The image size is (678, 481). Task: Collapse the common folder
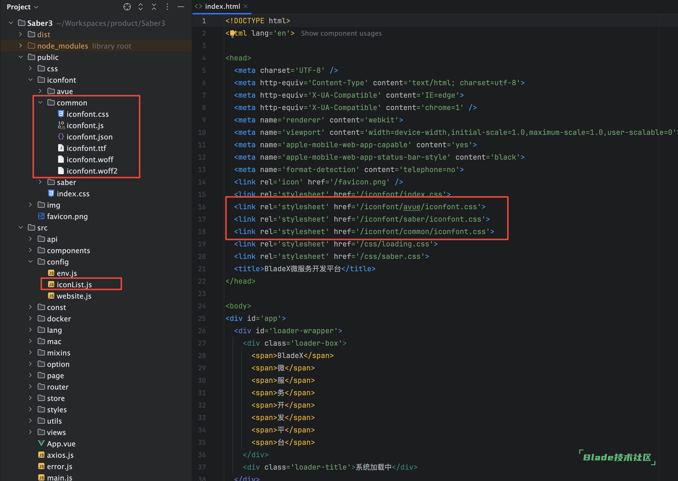pos(40,103)
